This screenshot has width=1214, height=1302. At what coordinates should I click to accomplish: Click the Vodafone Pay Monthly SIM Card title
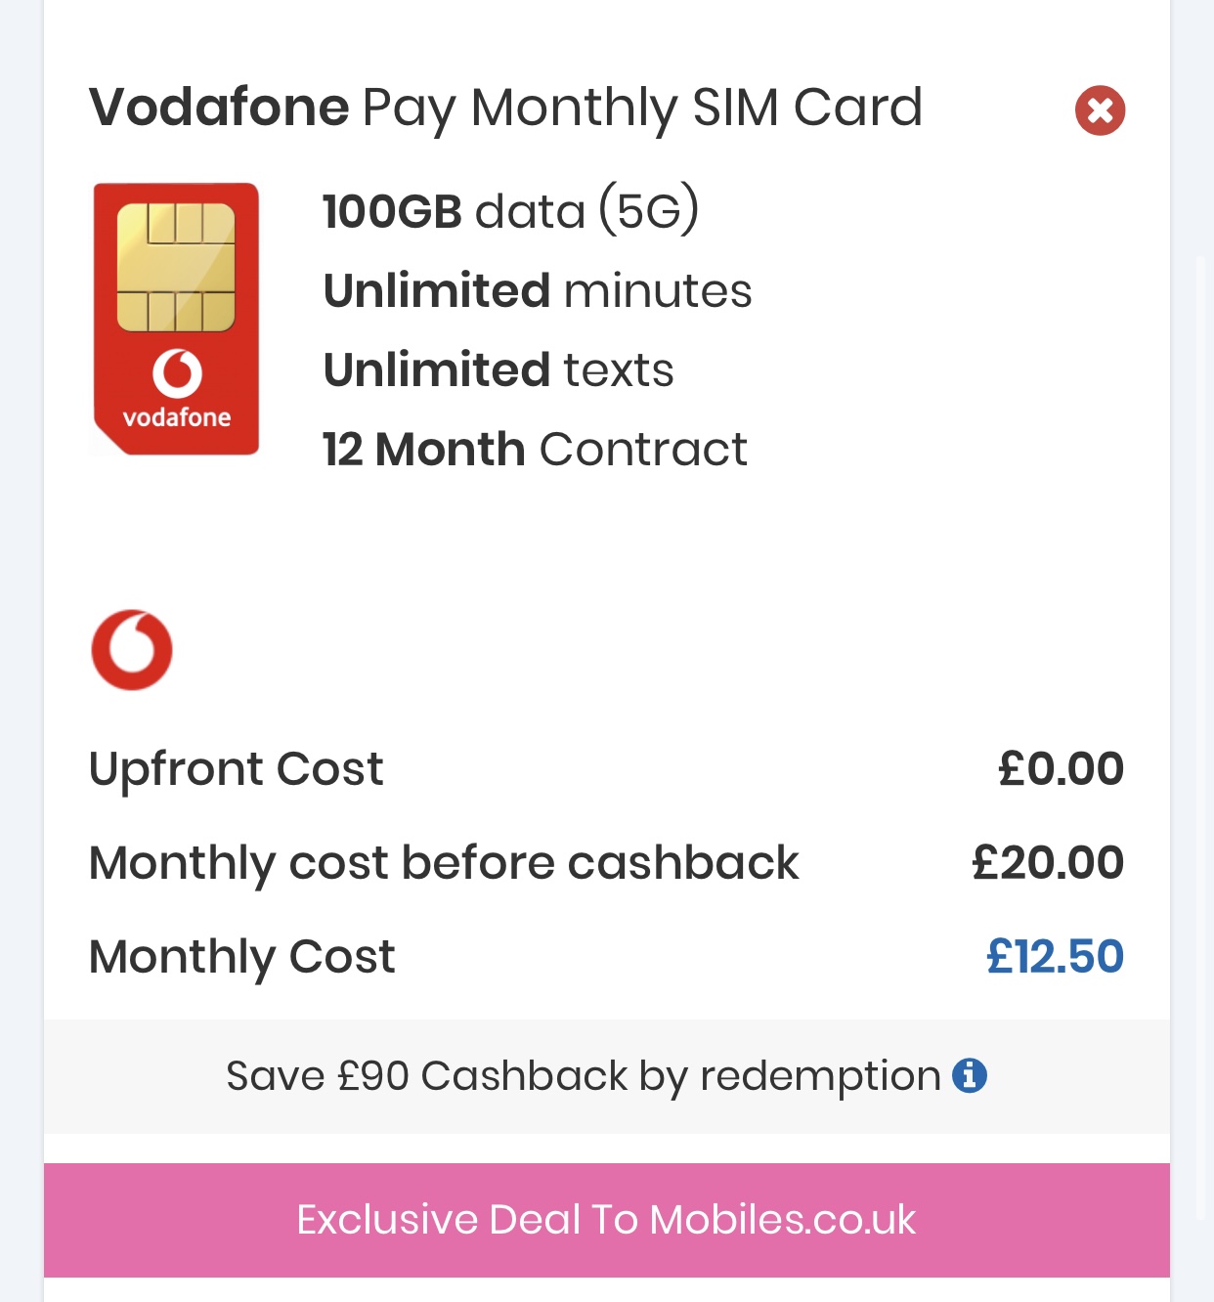click(505, 108)
